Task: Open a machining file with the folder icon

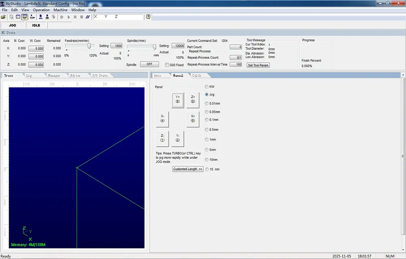Action: pos(4,17)
